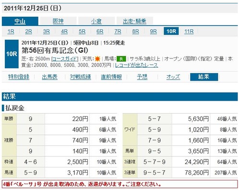Click the 46番人気 popularity cell
Image resolution: width=240 pixels, height=190 pixels.
[227, 119]
